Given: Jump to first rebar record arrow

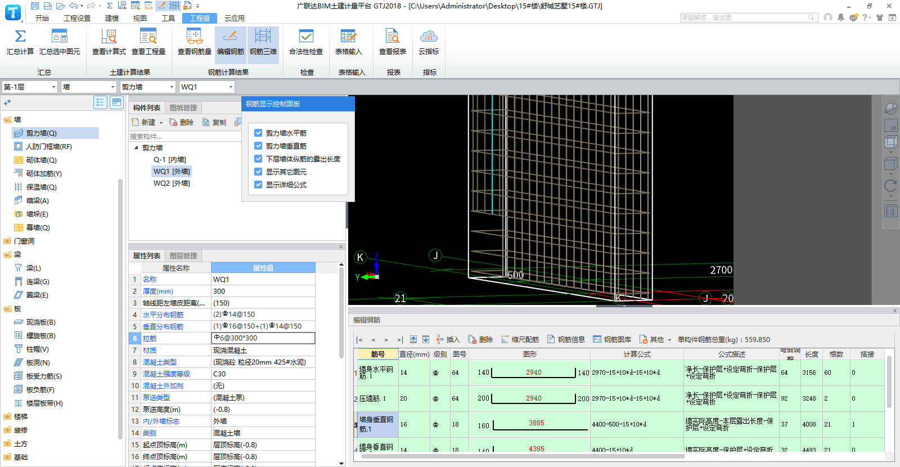Looking at the screenshot, I should click(x=359, y=340).
